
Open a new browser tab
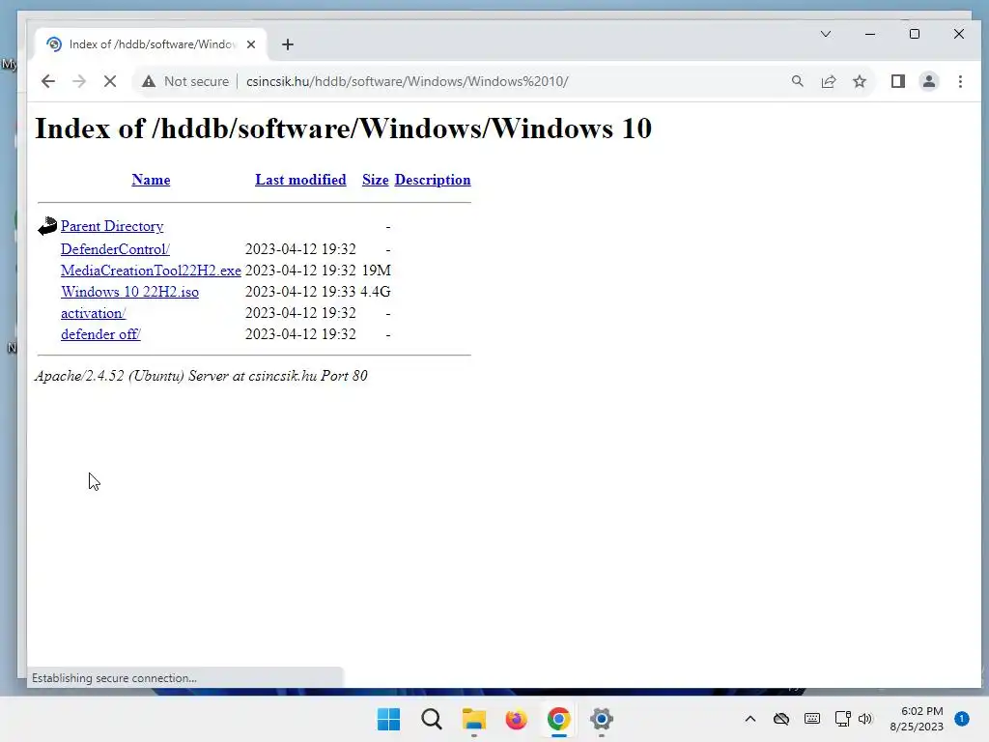[x=288, y=44]
